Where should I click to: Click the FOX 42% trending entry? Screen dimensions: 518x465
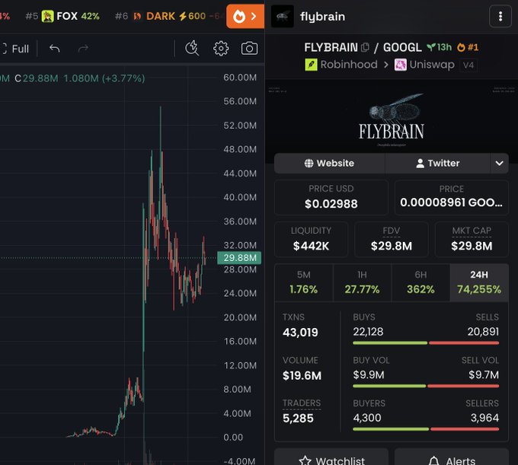point(62,16)
